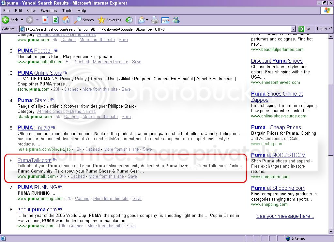The width and height of the screenshot is (334, 242).
Task: Open the Messenger toolbar icon
Action: [176, 20]
